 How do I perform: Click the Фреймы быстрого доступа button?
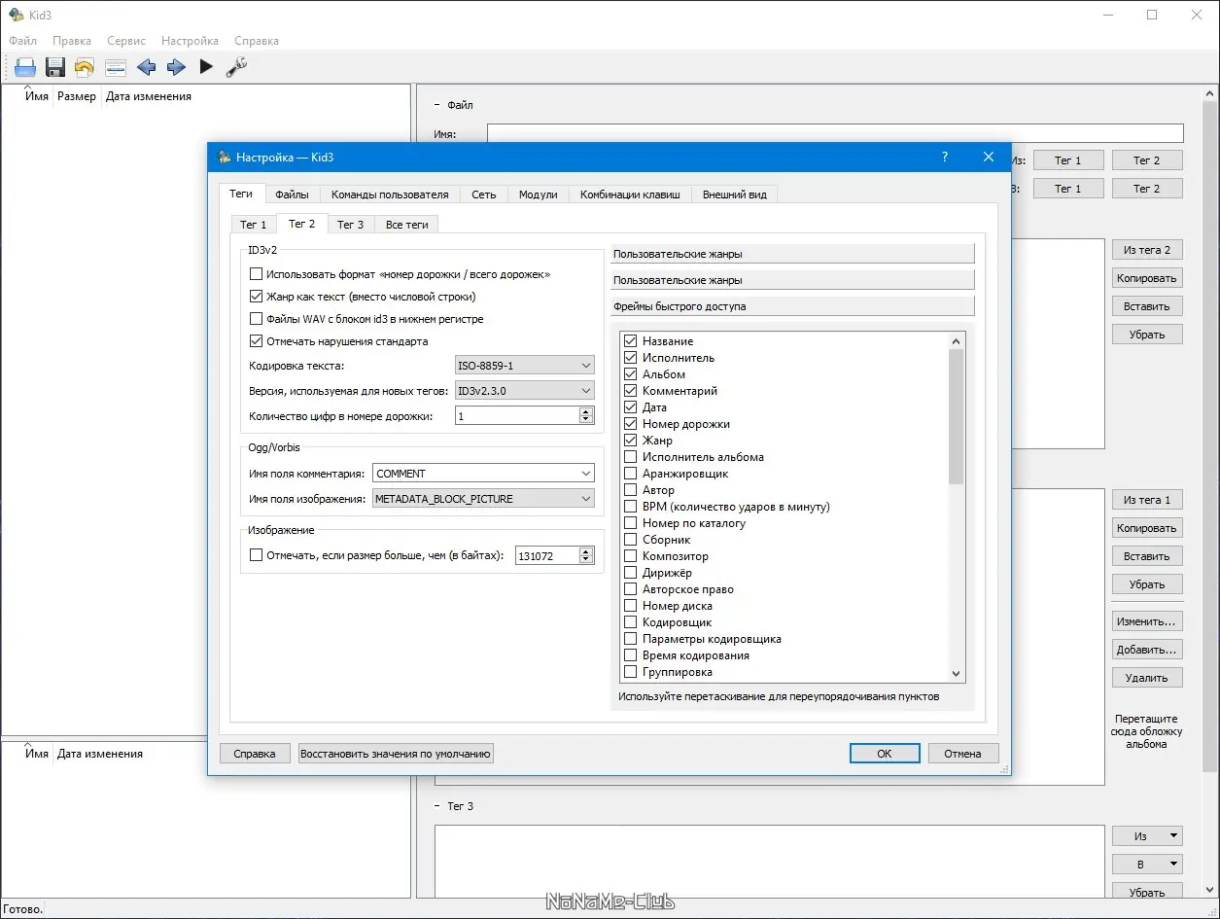tap(792, 306)
